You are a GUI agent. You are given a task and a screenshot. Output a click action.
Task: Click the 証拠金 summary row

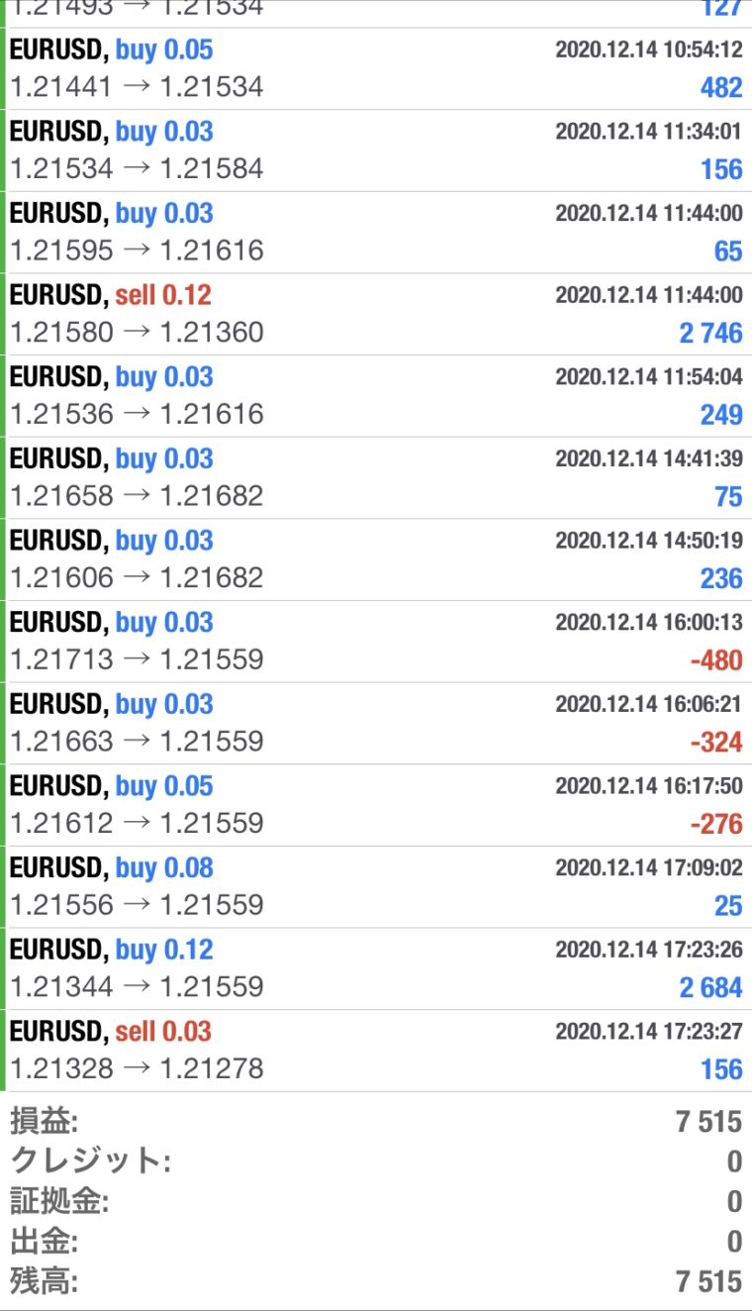[376, 1201]
